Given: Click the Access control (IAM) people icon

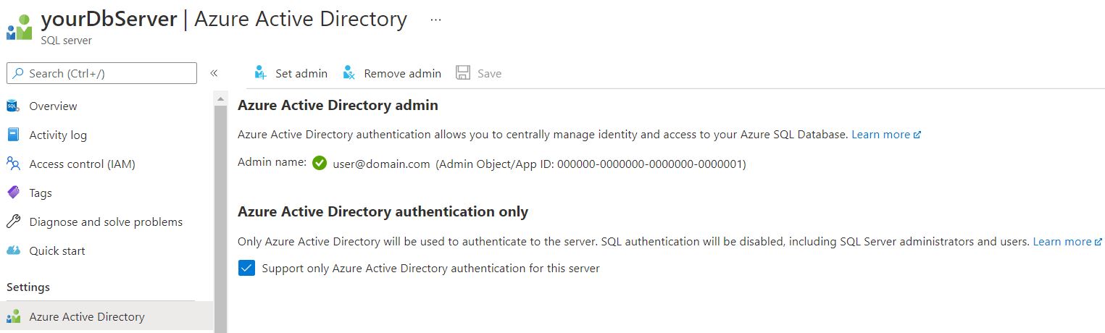Looking at the screenshot, I should pos(13,164).
